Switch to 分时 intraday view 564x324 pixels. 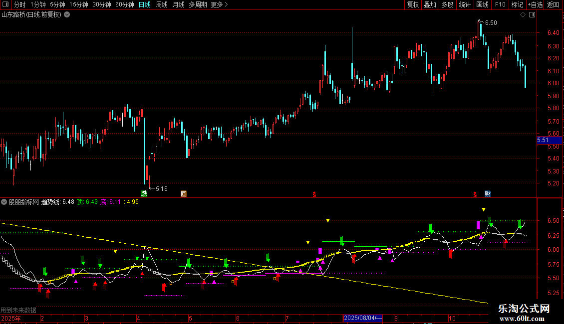(x=20, y=4)
